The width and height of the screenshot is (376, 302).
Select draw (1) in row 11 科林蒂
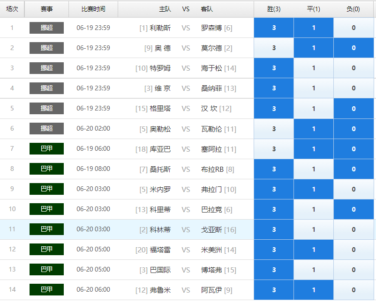[x=314, y=229]
